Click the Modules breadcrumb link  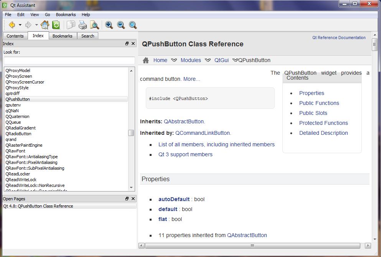(191, 60)
